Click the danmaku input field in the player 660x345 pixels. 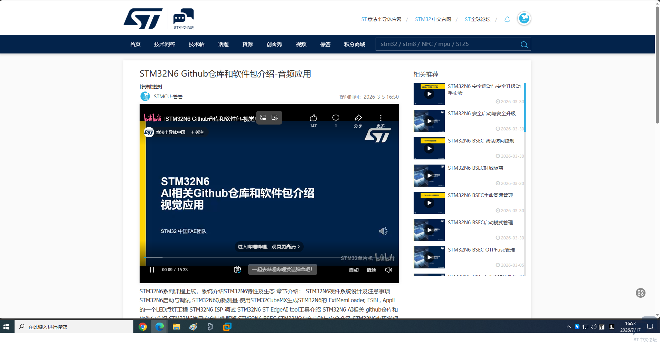[283, 269]
